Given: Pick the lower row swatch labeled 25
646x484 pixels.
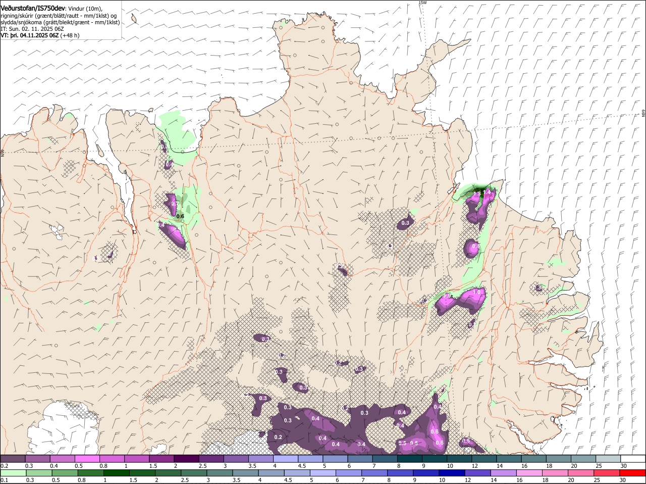Looking at the screenshot, I should coord(606,473).
